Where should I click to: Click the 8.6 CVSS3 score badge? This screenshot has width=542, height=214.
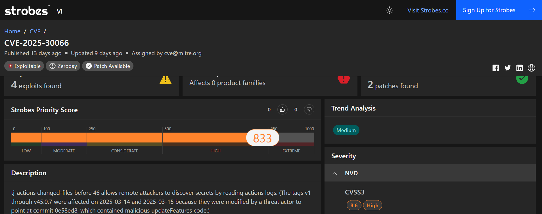pyautogui.click(x=354, y=205)
